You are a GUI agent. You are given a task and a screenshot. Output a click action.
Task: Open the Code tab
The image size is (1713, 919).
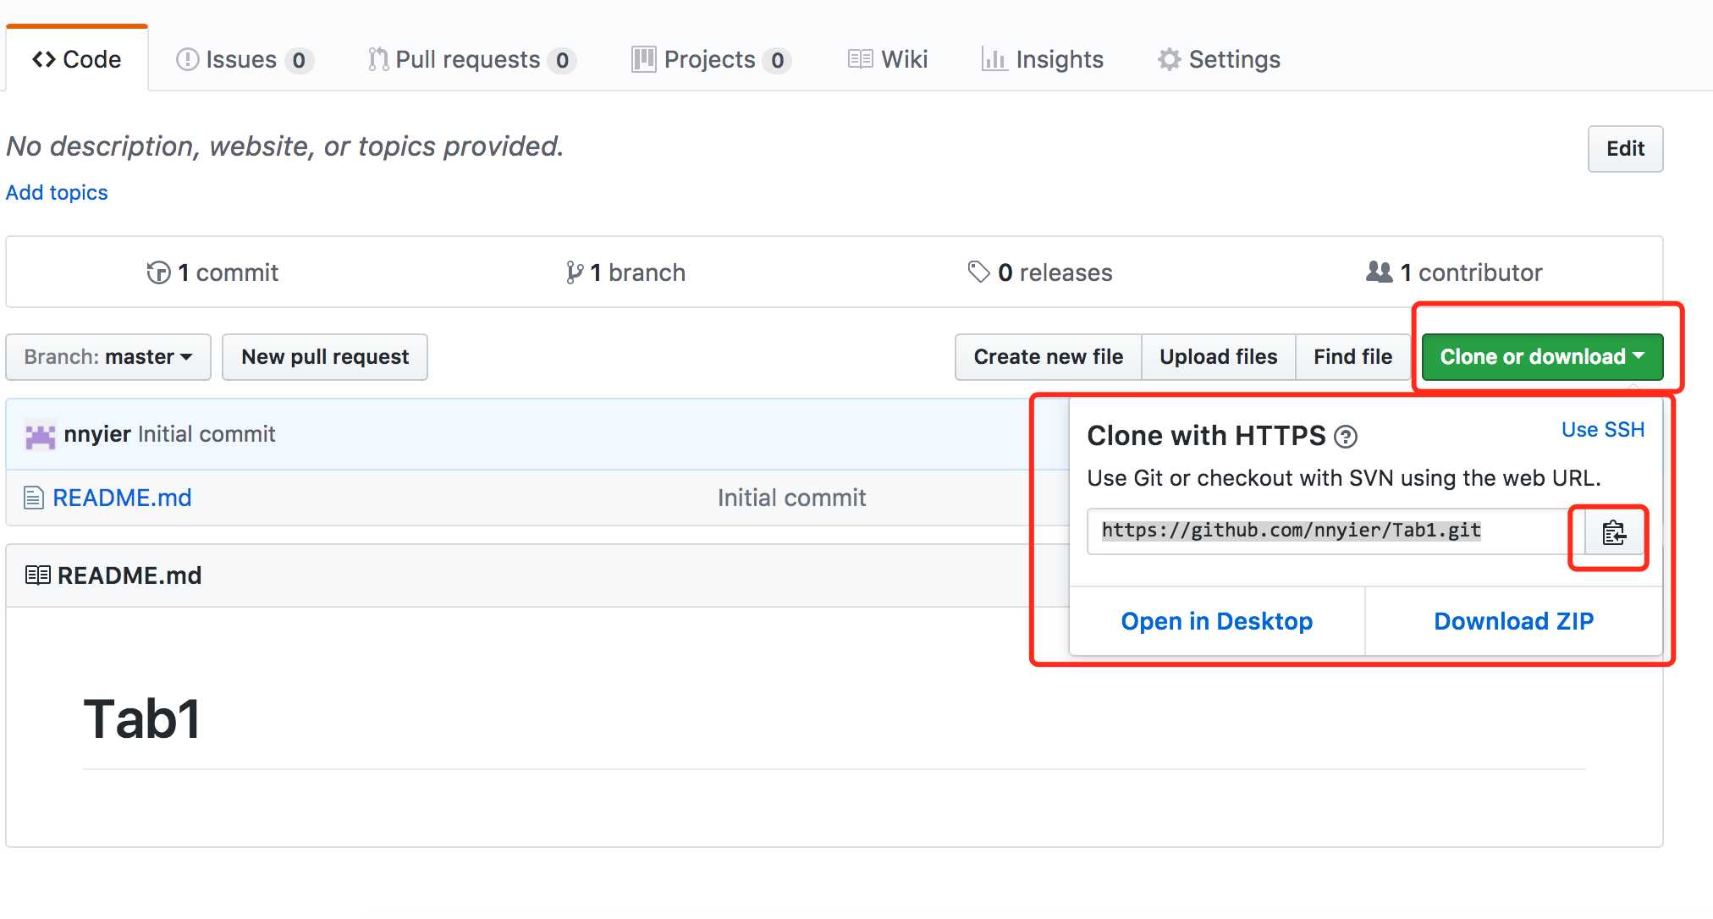point(77,59)
